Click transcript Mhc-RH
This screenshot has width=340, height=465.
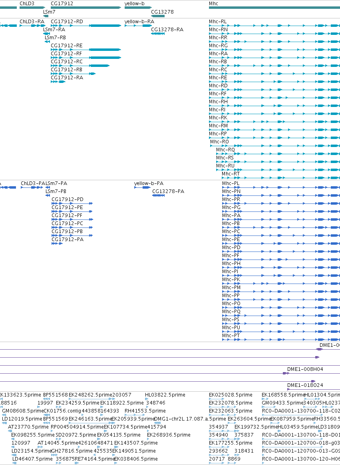[219, 102]
